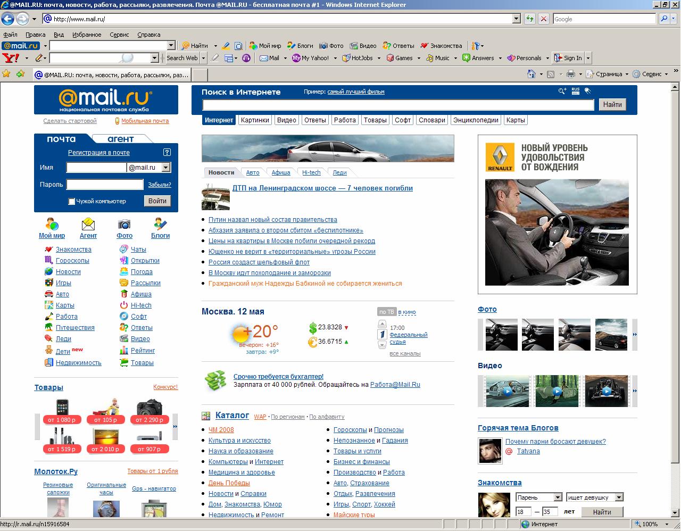
Task: Click in the Имя username field
Action: 96,168
